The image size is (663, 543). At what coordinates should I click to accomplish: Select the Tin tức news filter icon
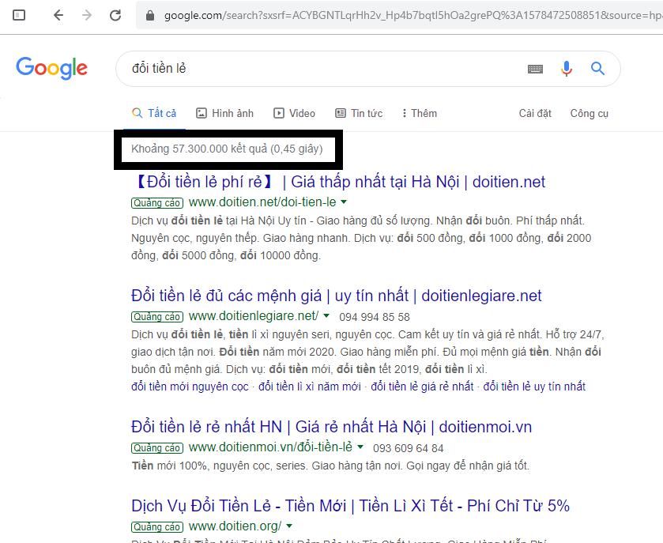[341, 112]
